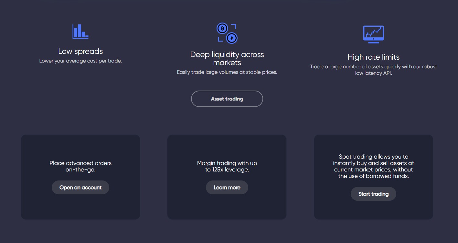
Task: Hit the Start trading button
Action: pos(373,194)
